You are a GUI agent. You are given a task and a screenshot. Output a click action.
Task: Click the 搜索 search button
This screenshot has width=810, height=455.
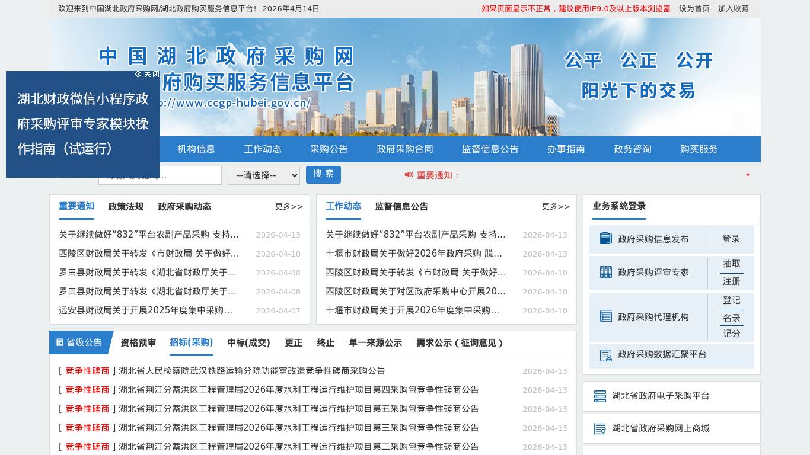coord(323,174)
